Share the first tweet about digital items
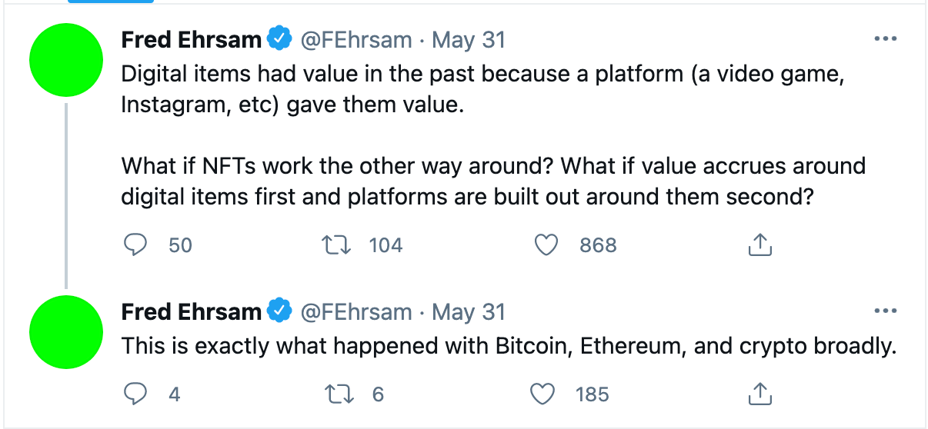Image resolution: width=928 pixels, height=429 pixels. tap(759, 245)
